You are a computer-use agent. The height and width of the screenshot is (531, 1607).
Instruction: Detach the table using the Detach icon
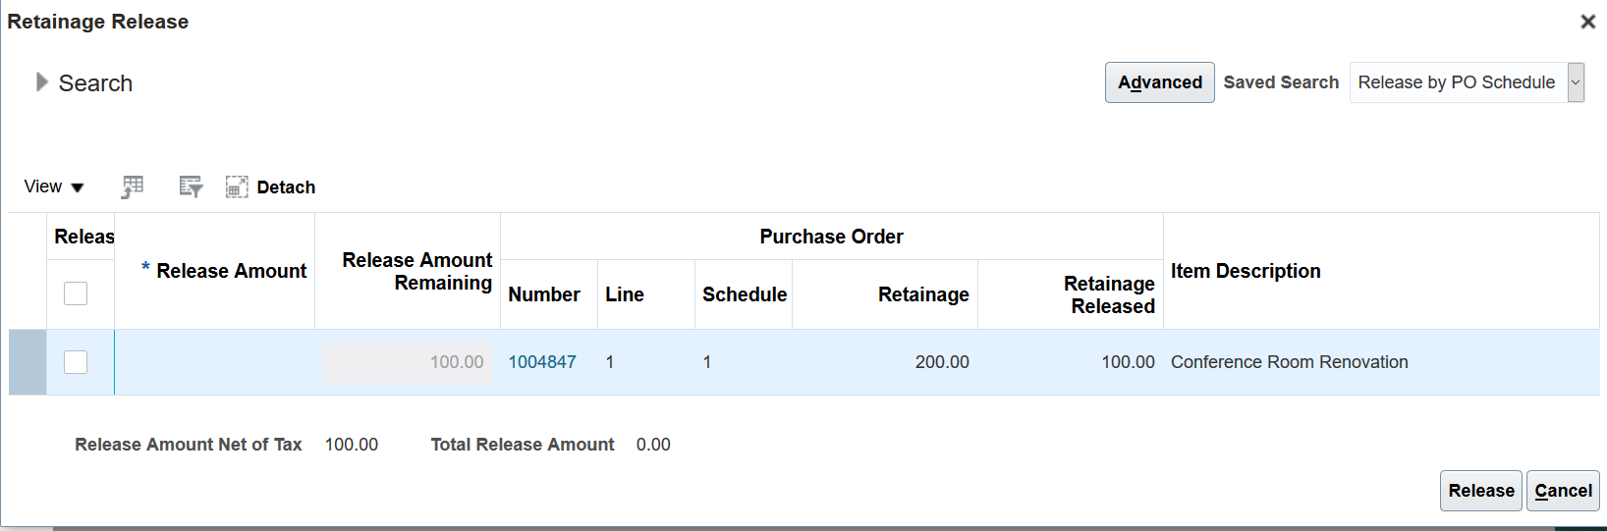coord(237,186)
